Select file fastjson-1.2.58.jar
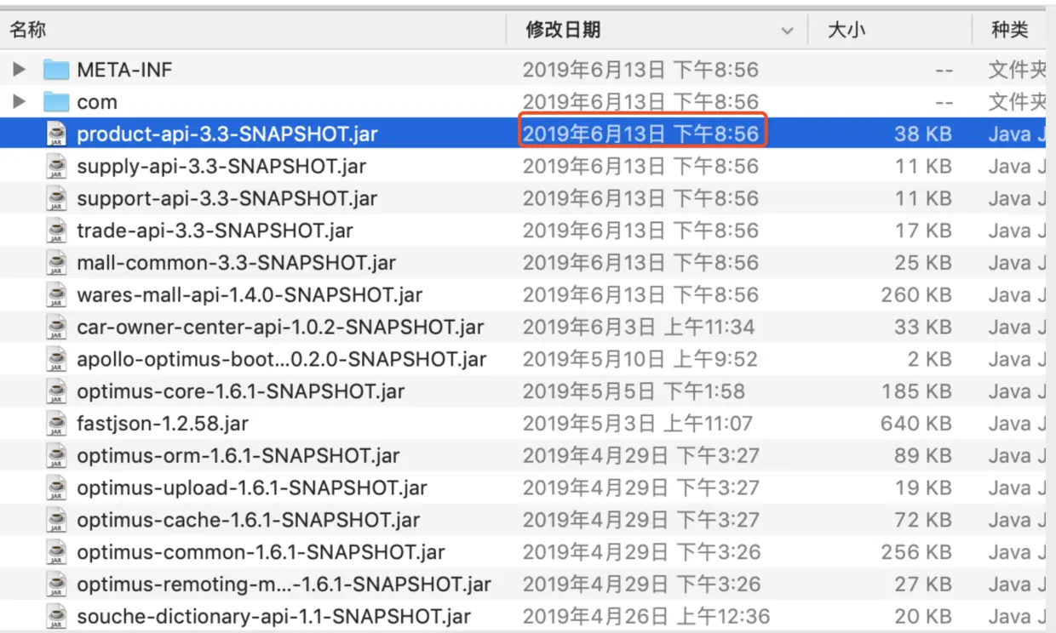The height and width of the screenshot is (633, 1056). [163, 424]
